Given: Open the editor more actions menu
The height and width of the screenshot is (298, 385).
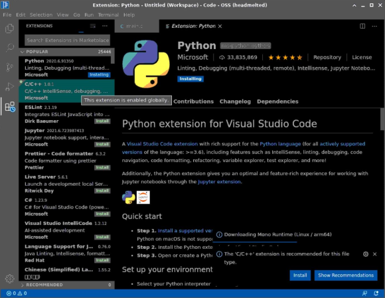Looking at the screenshot, I should click(x=374, y=26).
